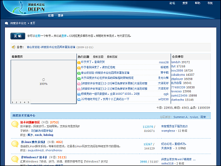
Task: Click the announcement speaker icon
Action: pyautogui.click(x=13, y=47)
